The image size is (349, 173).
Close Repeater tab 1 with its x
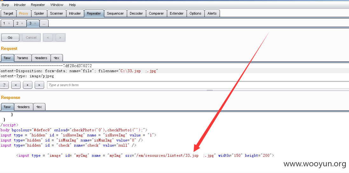coord(9,24)
